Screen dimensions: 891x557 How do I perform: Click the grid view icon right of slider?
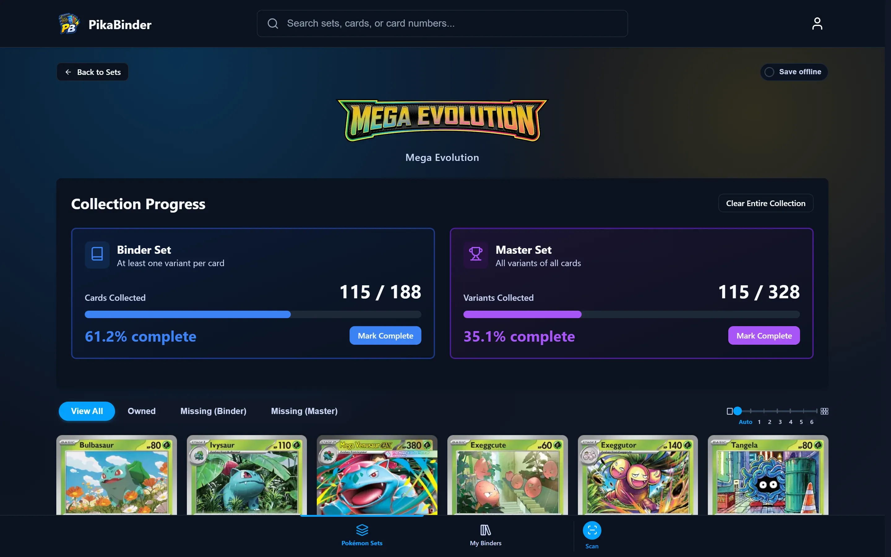[824, 411]
